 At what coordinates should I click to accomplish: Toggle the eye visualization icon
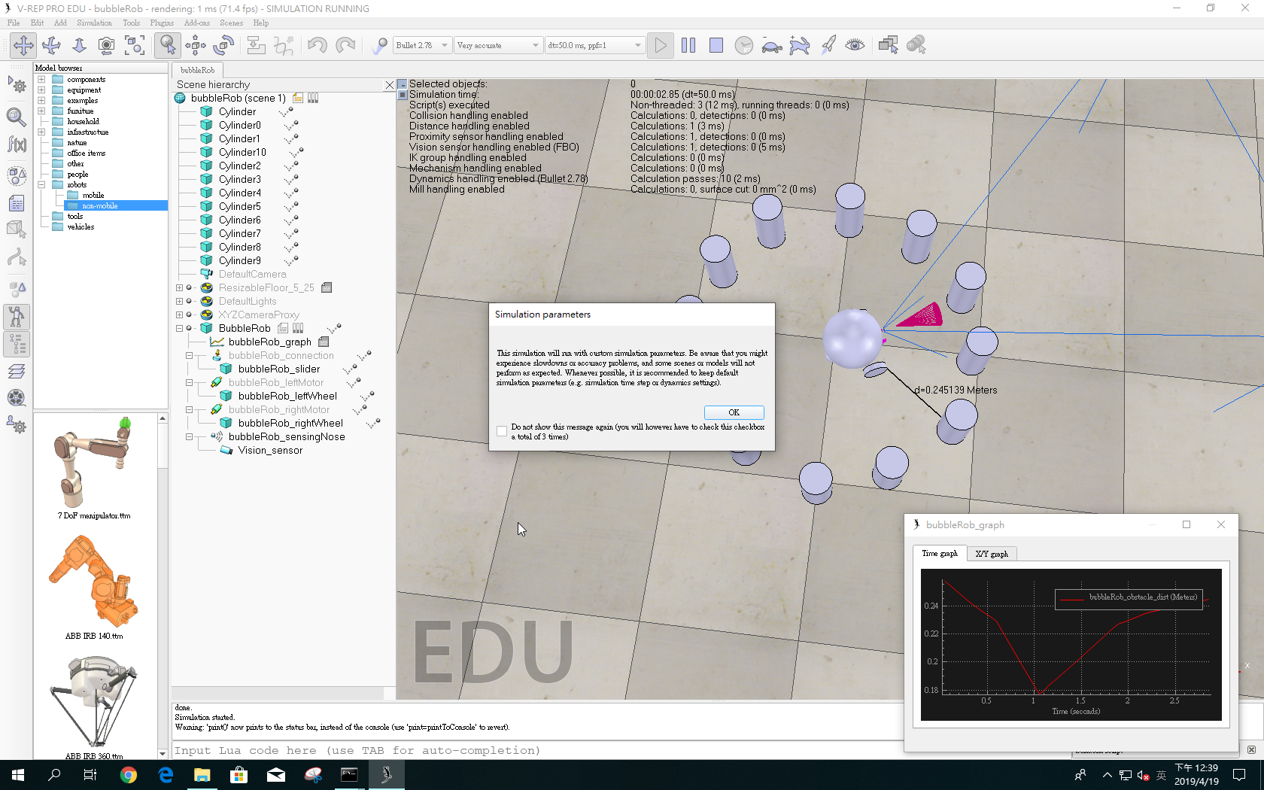tap(855, 45)
